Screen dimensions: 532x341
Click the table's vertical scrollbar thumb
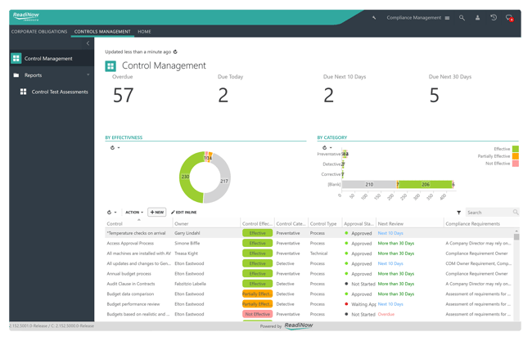coord(516,236)
